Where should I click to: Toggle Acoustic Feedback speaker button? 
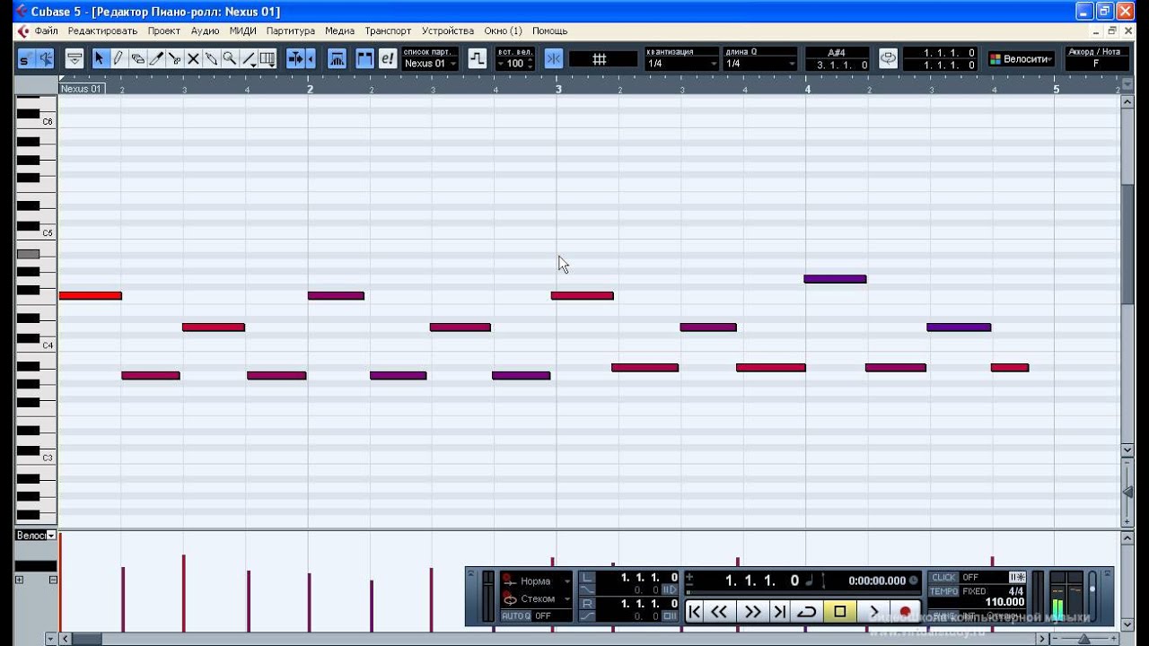pyautogui.click(x=44, y=59)
